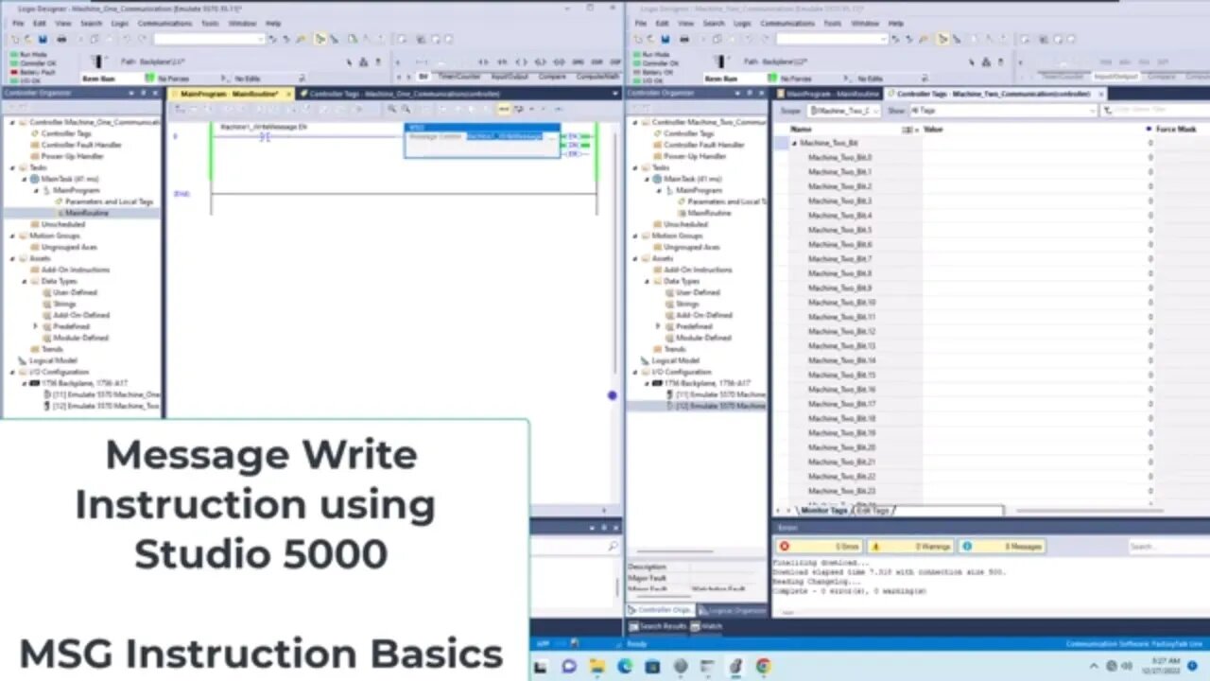Collapse Assets node in Machine One organizer

[13, 258]
